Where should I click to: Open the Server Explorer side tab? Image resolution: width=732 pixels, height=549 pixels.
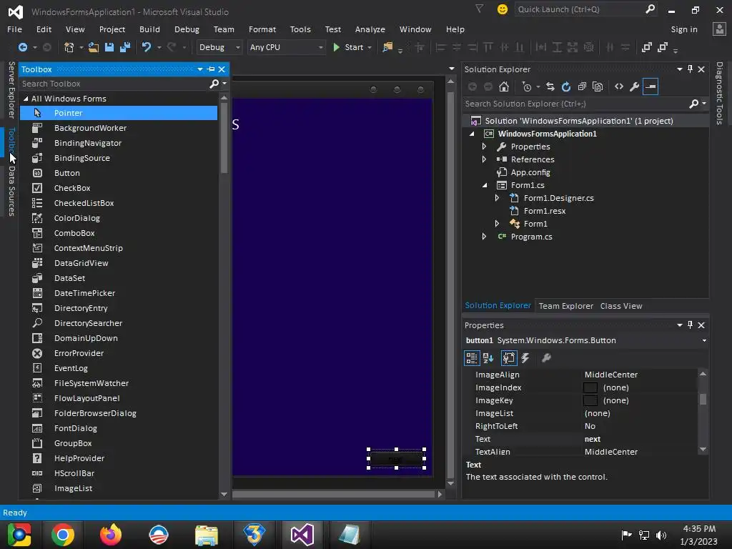pyautogui.click(x=12, y=90)
